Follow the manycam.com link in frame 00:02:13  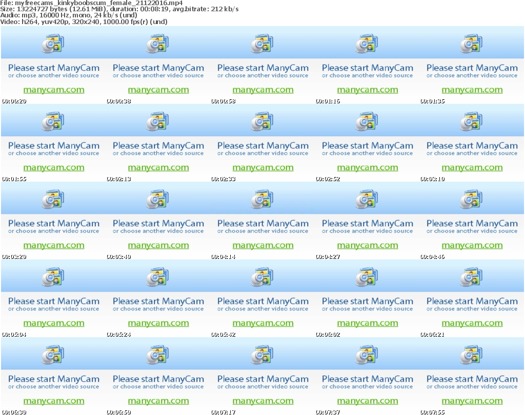pos(158,168)
